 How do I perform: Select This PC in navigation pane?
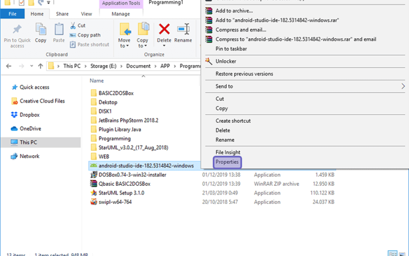(40, 142)
